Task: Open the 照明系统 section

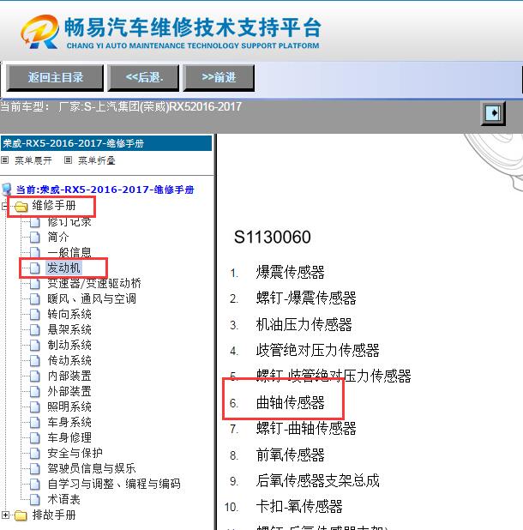Action: (x=69, y=407)
